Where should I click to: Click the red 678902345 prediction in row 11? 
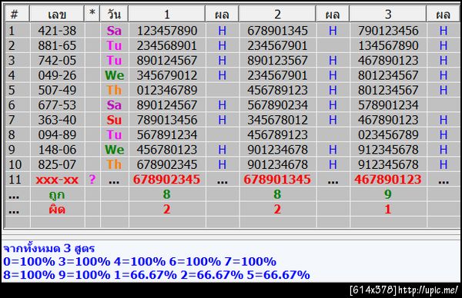166,179
